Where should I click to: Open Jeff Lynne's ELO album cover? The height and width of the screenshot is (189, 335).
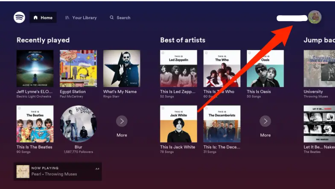[35, 68]
